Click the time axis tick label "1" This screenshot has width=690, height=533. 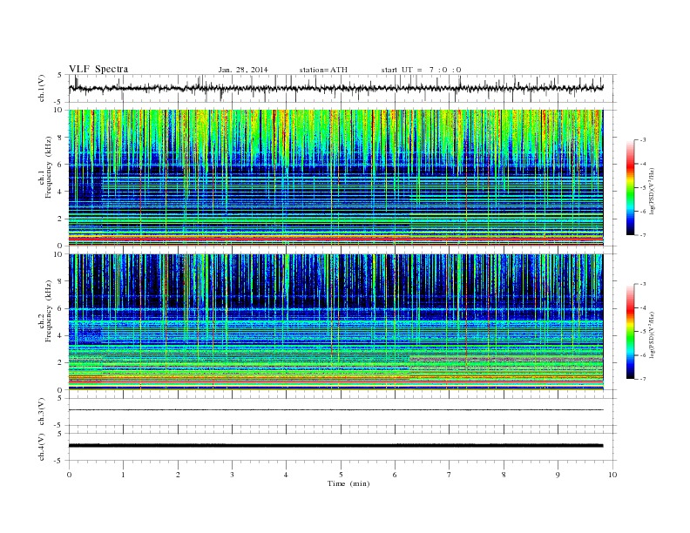point(123,475)
